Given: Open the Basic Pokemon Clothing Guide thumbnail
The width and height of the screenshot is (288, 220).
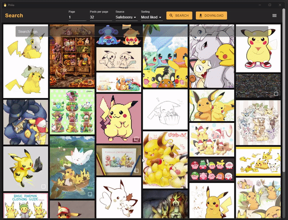Looking at the screenshot, I should click(x=26, y=206).
